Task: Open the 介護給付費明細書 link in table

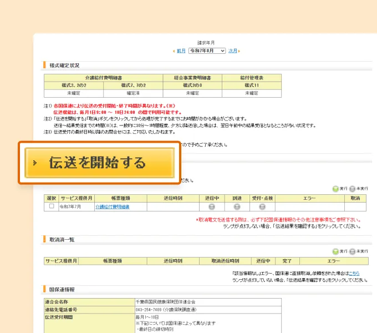Action: (x=113, y=206)
